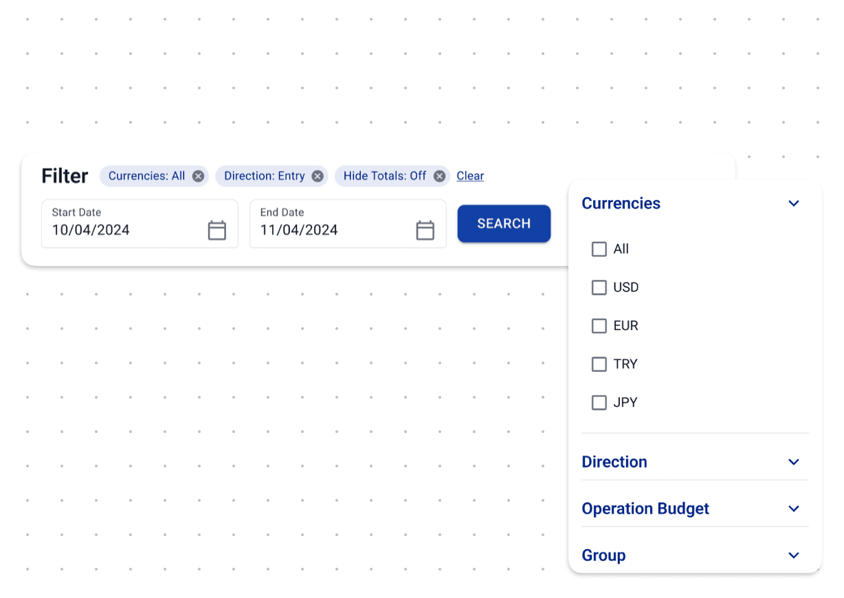This screenshot has width=844, height=598.
Task: Remove the Currencies: All filter chip
Action: pos(198,176)
